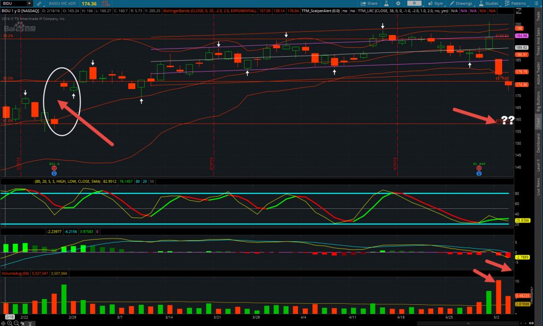Click the pan crosshair icon at bottom left

pyautogui.click(x=4, y=323)
